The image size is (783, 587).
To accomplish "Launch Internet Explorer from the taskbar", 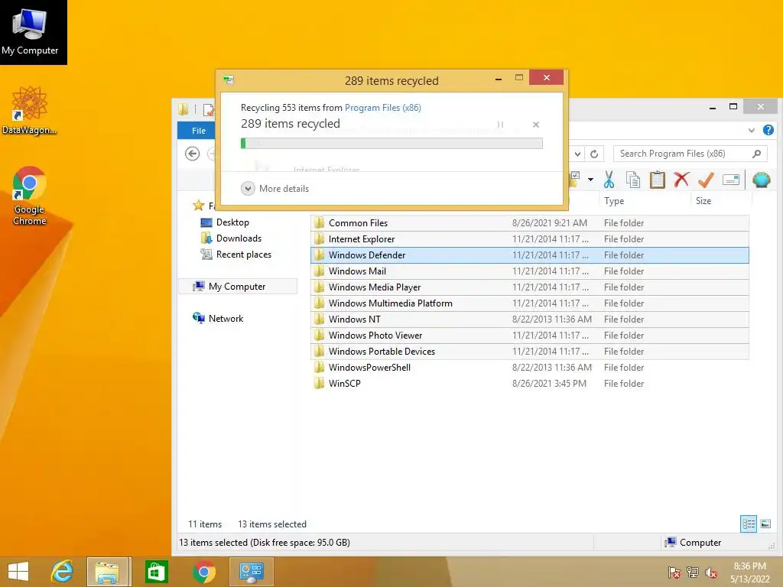I will coord(62,572).
